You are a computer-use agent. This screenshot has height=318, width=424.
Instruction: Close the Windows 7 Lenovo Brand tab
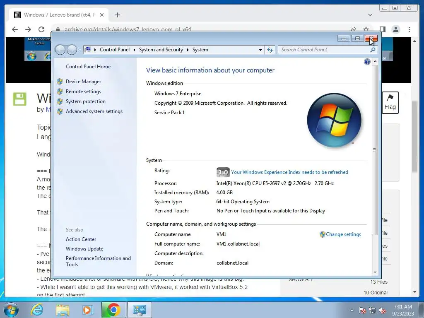(102, 15)
